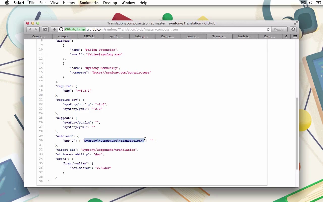The width and height of the screenshot is (323, 202).
Task: Click the "autoload" key
Action: [x=64, y=136]
